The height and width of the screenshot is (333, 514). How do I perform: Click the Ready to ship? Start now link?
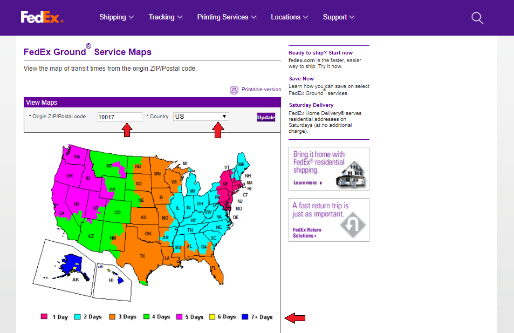320,53
